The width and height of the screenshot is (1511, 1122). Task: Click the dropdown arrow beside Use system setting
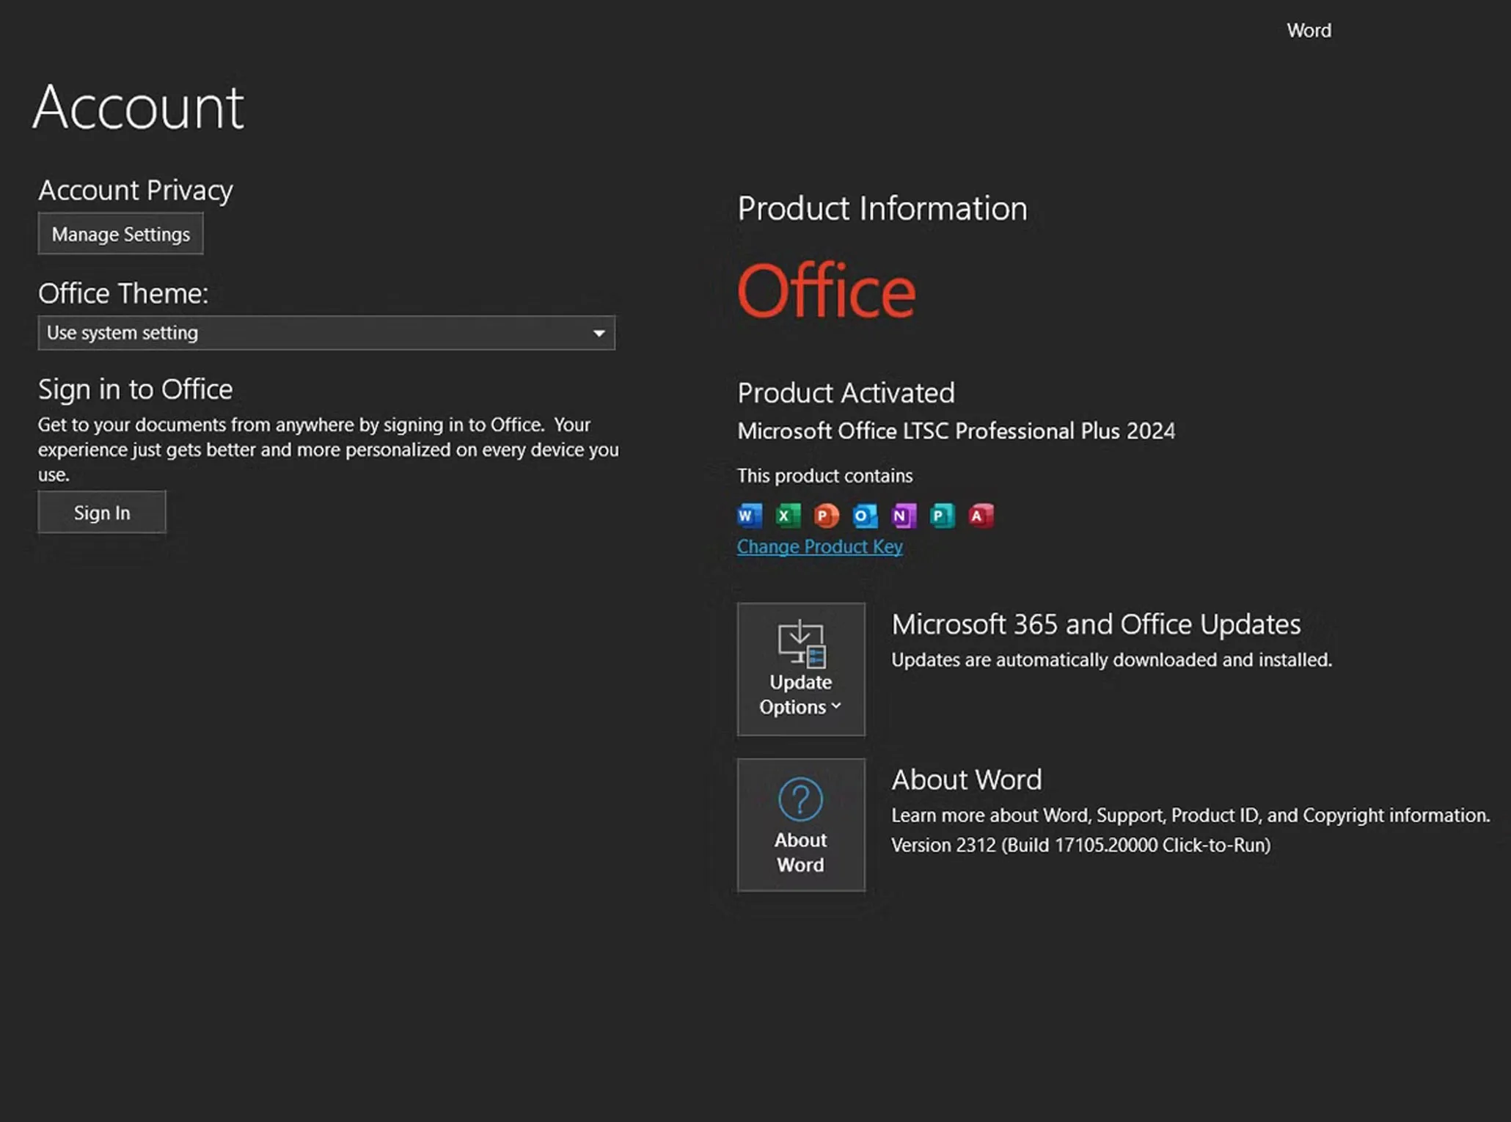598,332
